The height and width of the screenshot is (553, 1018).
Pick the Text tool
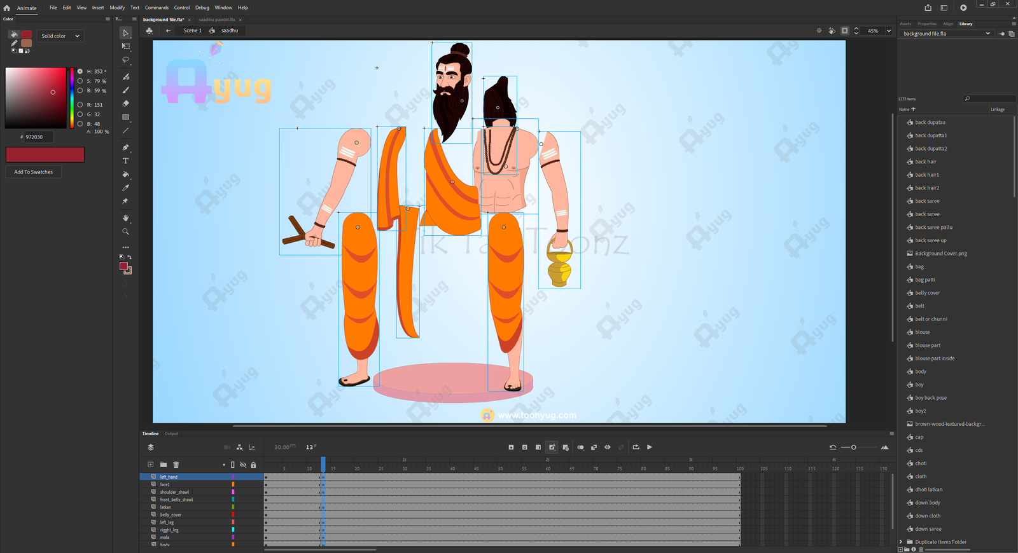(125, 161)
